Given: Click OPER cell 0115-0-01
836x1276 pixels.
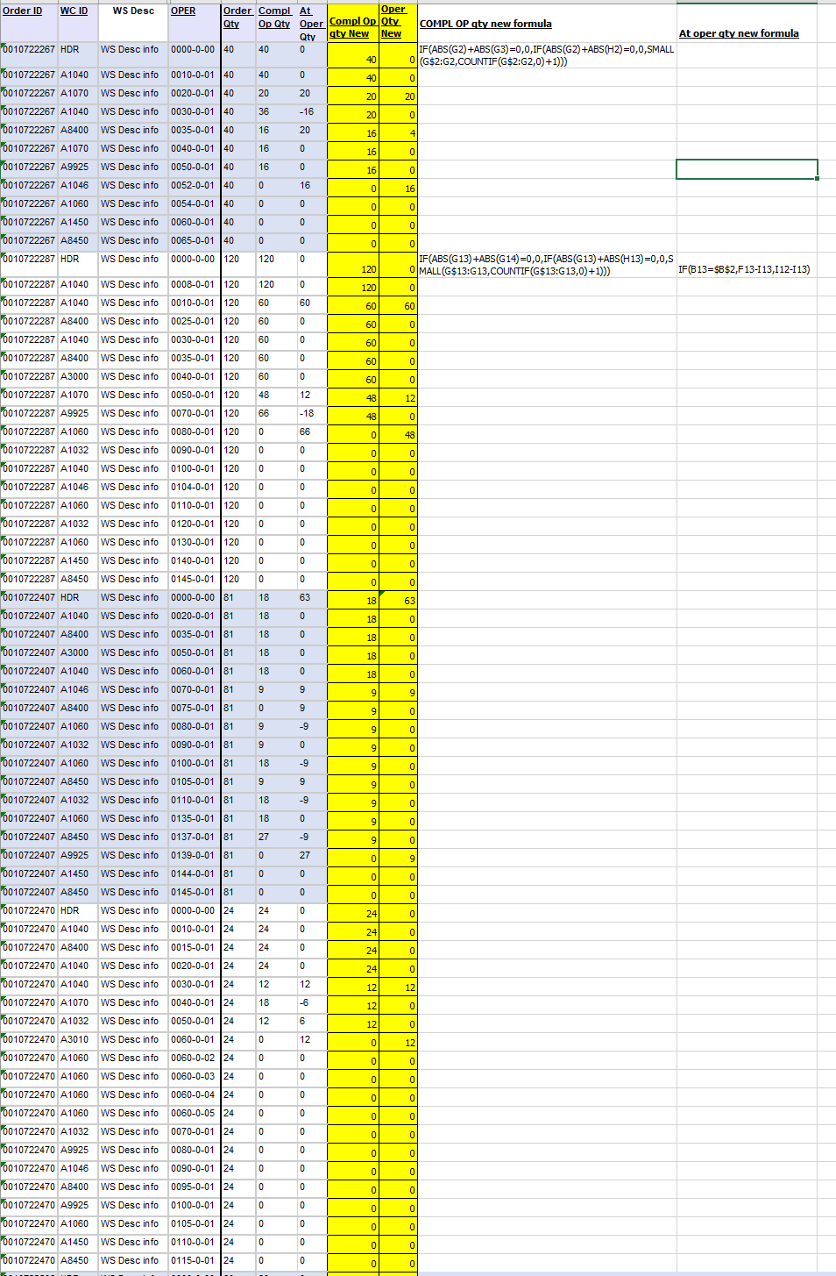Looking at the screenshot, I should click(x=194, y=1260).
